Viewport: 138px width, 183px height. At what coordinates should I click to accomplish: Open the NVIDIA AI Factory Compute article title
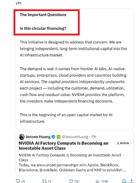point(64,146)
